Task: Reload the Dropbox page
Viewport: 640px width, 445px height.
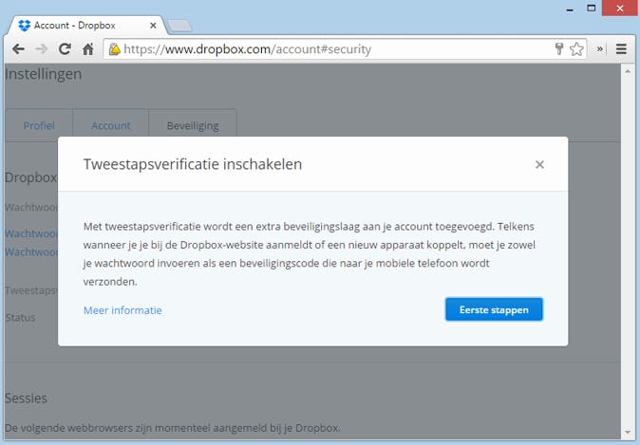Action: tap(65, 49)
